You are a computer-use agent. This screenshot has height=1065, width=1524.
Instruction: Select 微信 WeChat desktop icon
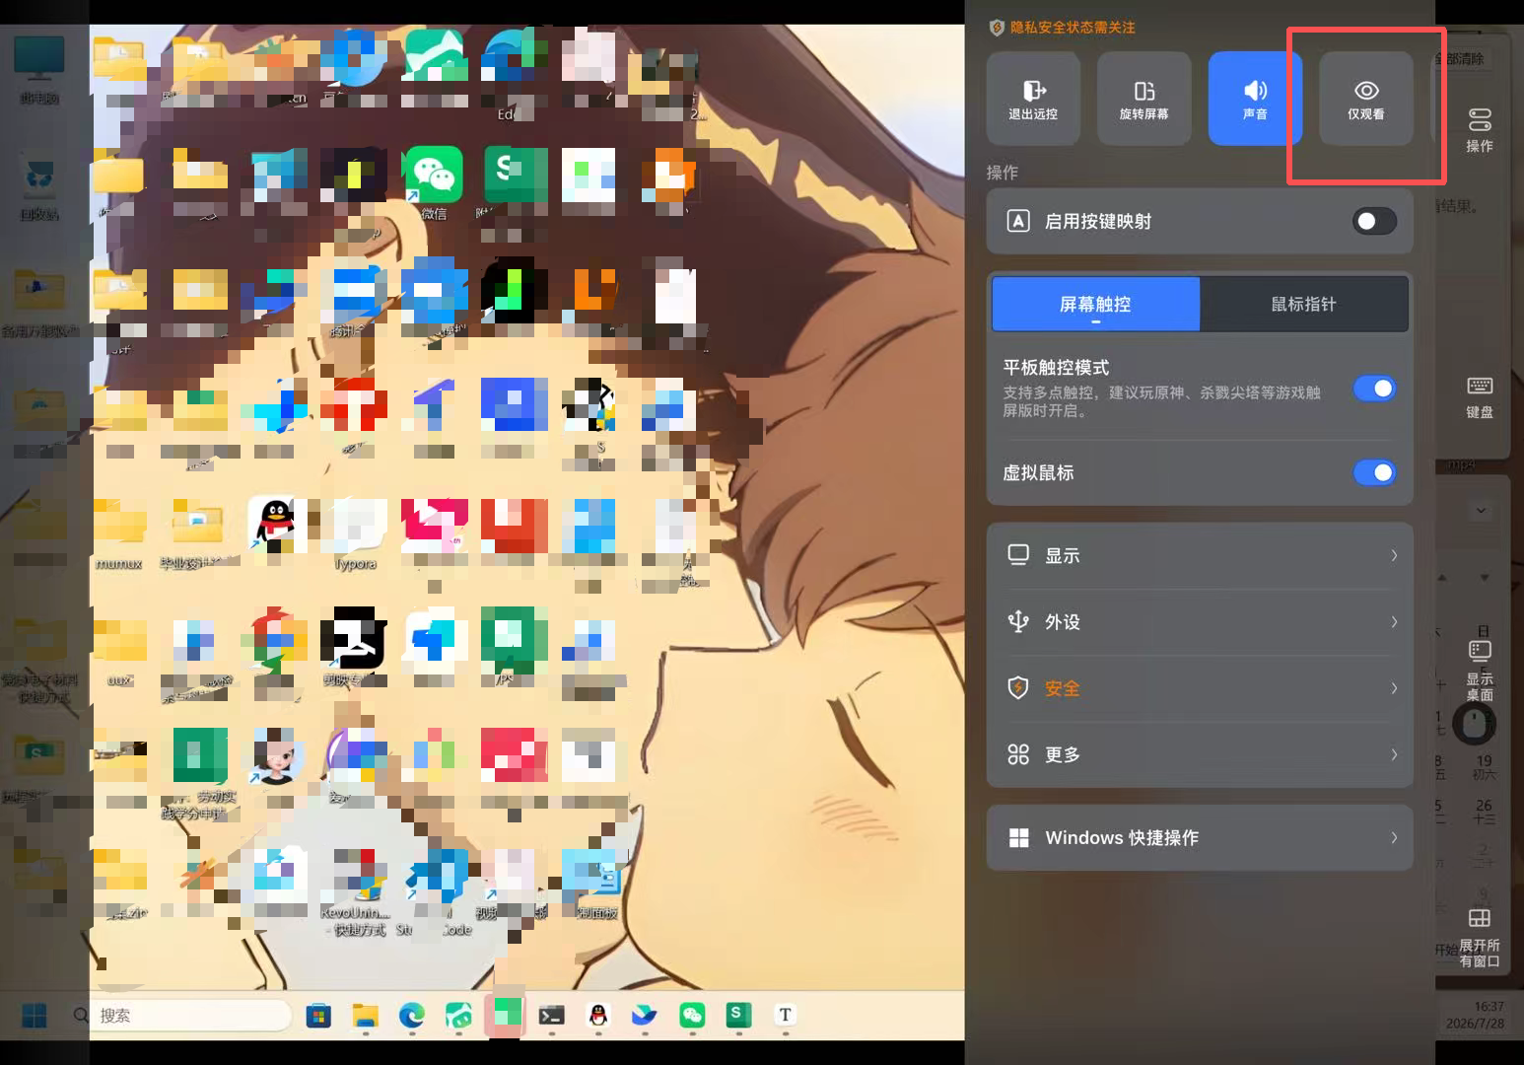(435, 182)
